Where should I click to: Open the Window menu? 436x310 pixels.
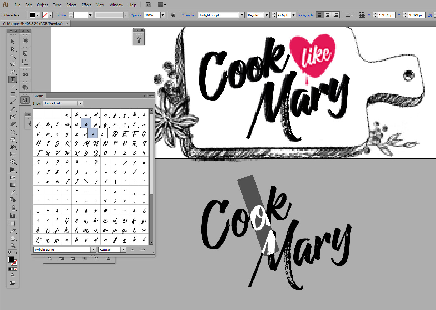[x=116, y=5]
